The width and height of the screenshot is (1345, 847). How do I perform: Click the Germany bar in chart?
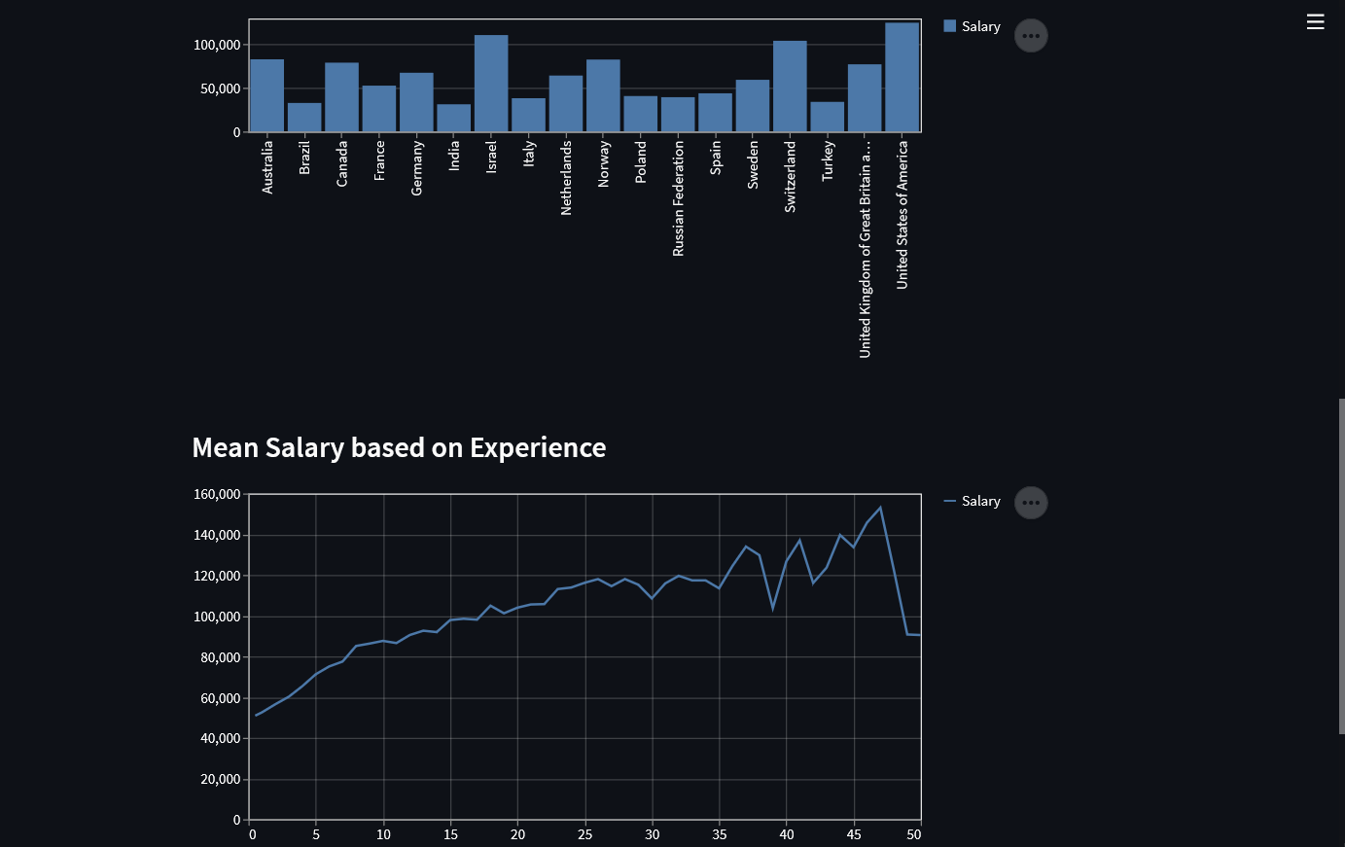(416, 102)
